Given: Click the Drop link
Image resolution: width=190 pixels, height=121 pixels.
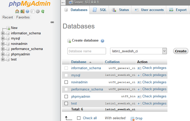Looking at the screenshot, I should click(139, 118).
